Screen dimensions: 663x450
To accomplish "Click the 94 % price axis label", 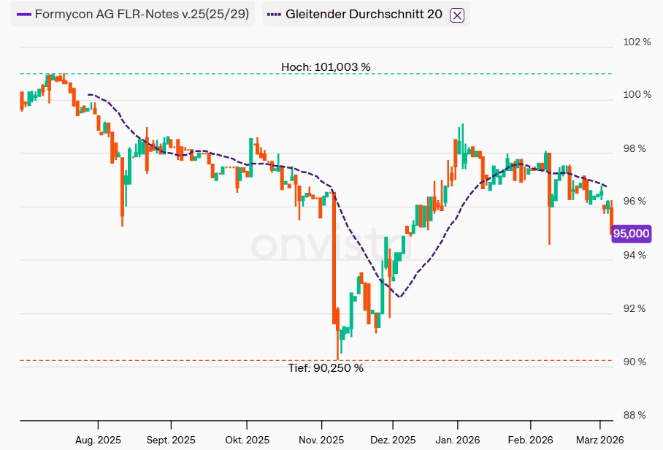I will (x=635, y=255).
